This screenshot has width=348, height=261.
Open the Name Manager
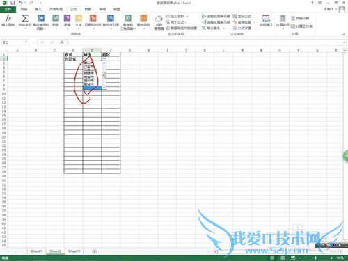point(159,22)
